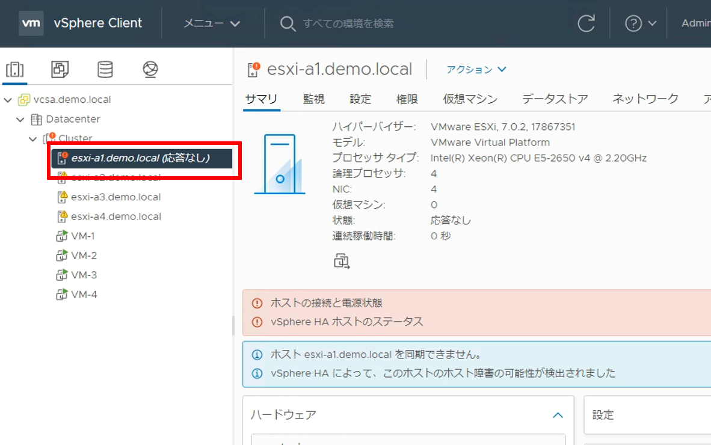Image resolution: width=711 pixels, height=445 pixels.
Task: Click the 応答なし status value
Action: [x=451, y=221]
